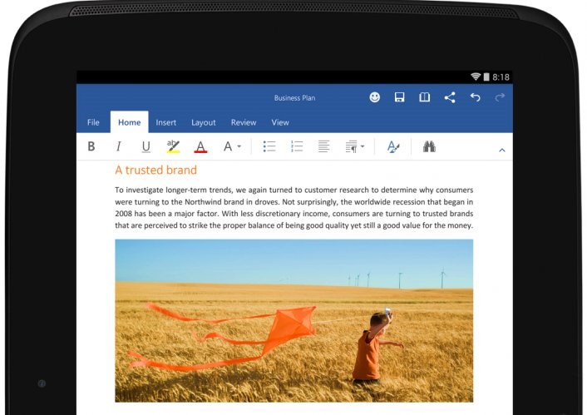587x415 pixels.
Task: Redo the last action
Action: click(500, 97)
